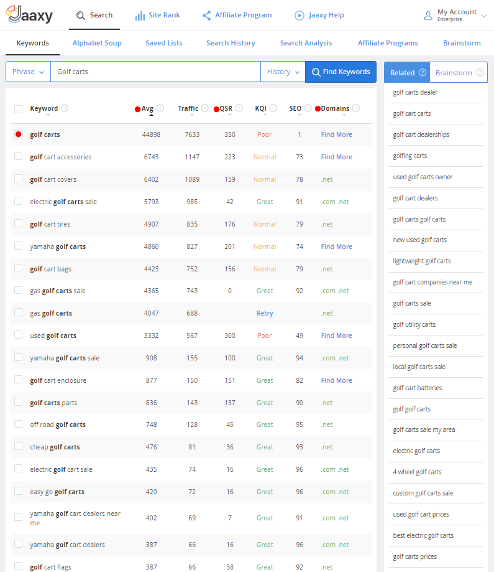This screenshot has width=494, height=572.
Task: Click the Site Rank bar chart icon
Action: coord(140,16)
